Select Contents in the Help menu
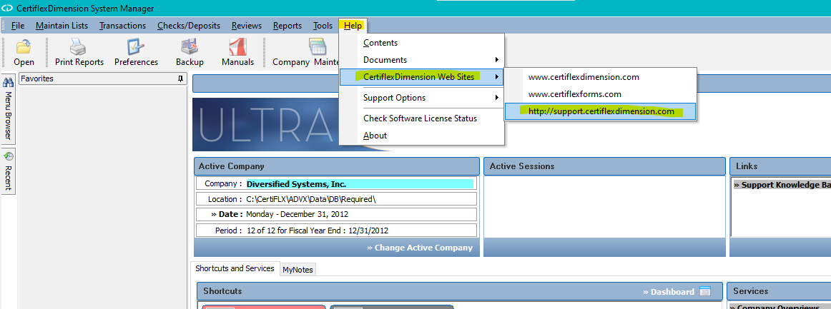Viewport: 831px width, 309px height. tap(422, 43)
